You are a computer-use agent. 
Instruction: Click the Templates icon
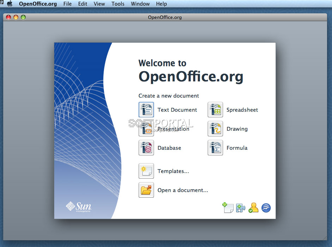point(146,171)
